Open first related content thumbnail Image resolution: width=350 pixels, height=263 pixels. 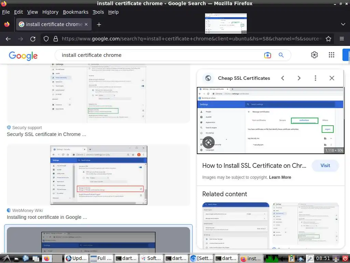click(x=236, y=225)
